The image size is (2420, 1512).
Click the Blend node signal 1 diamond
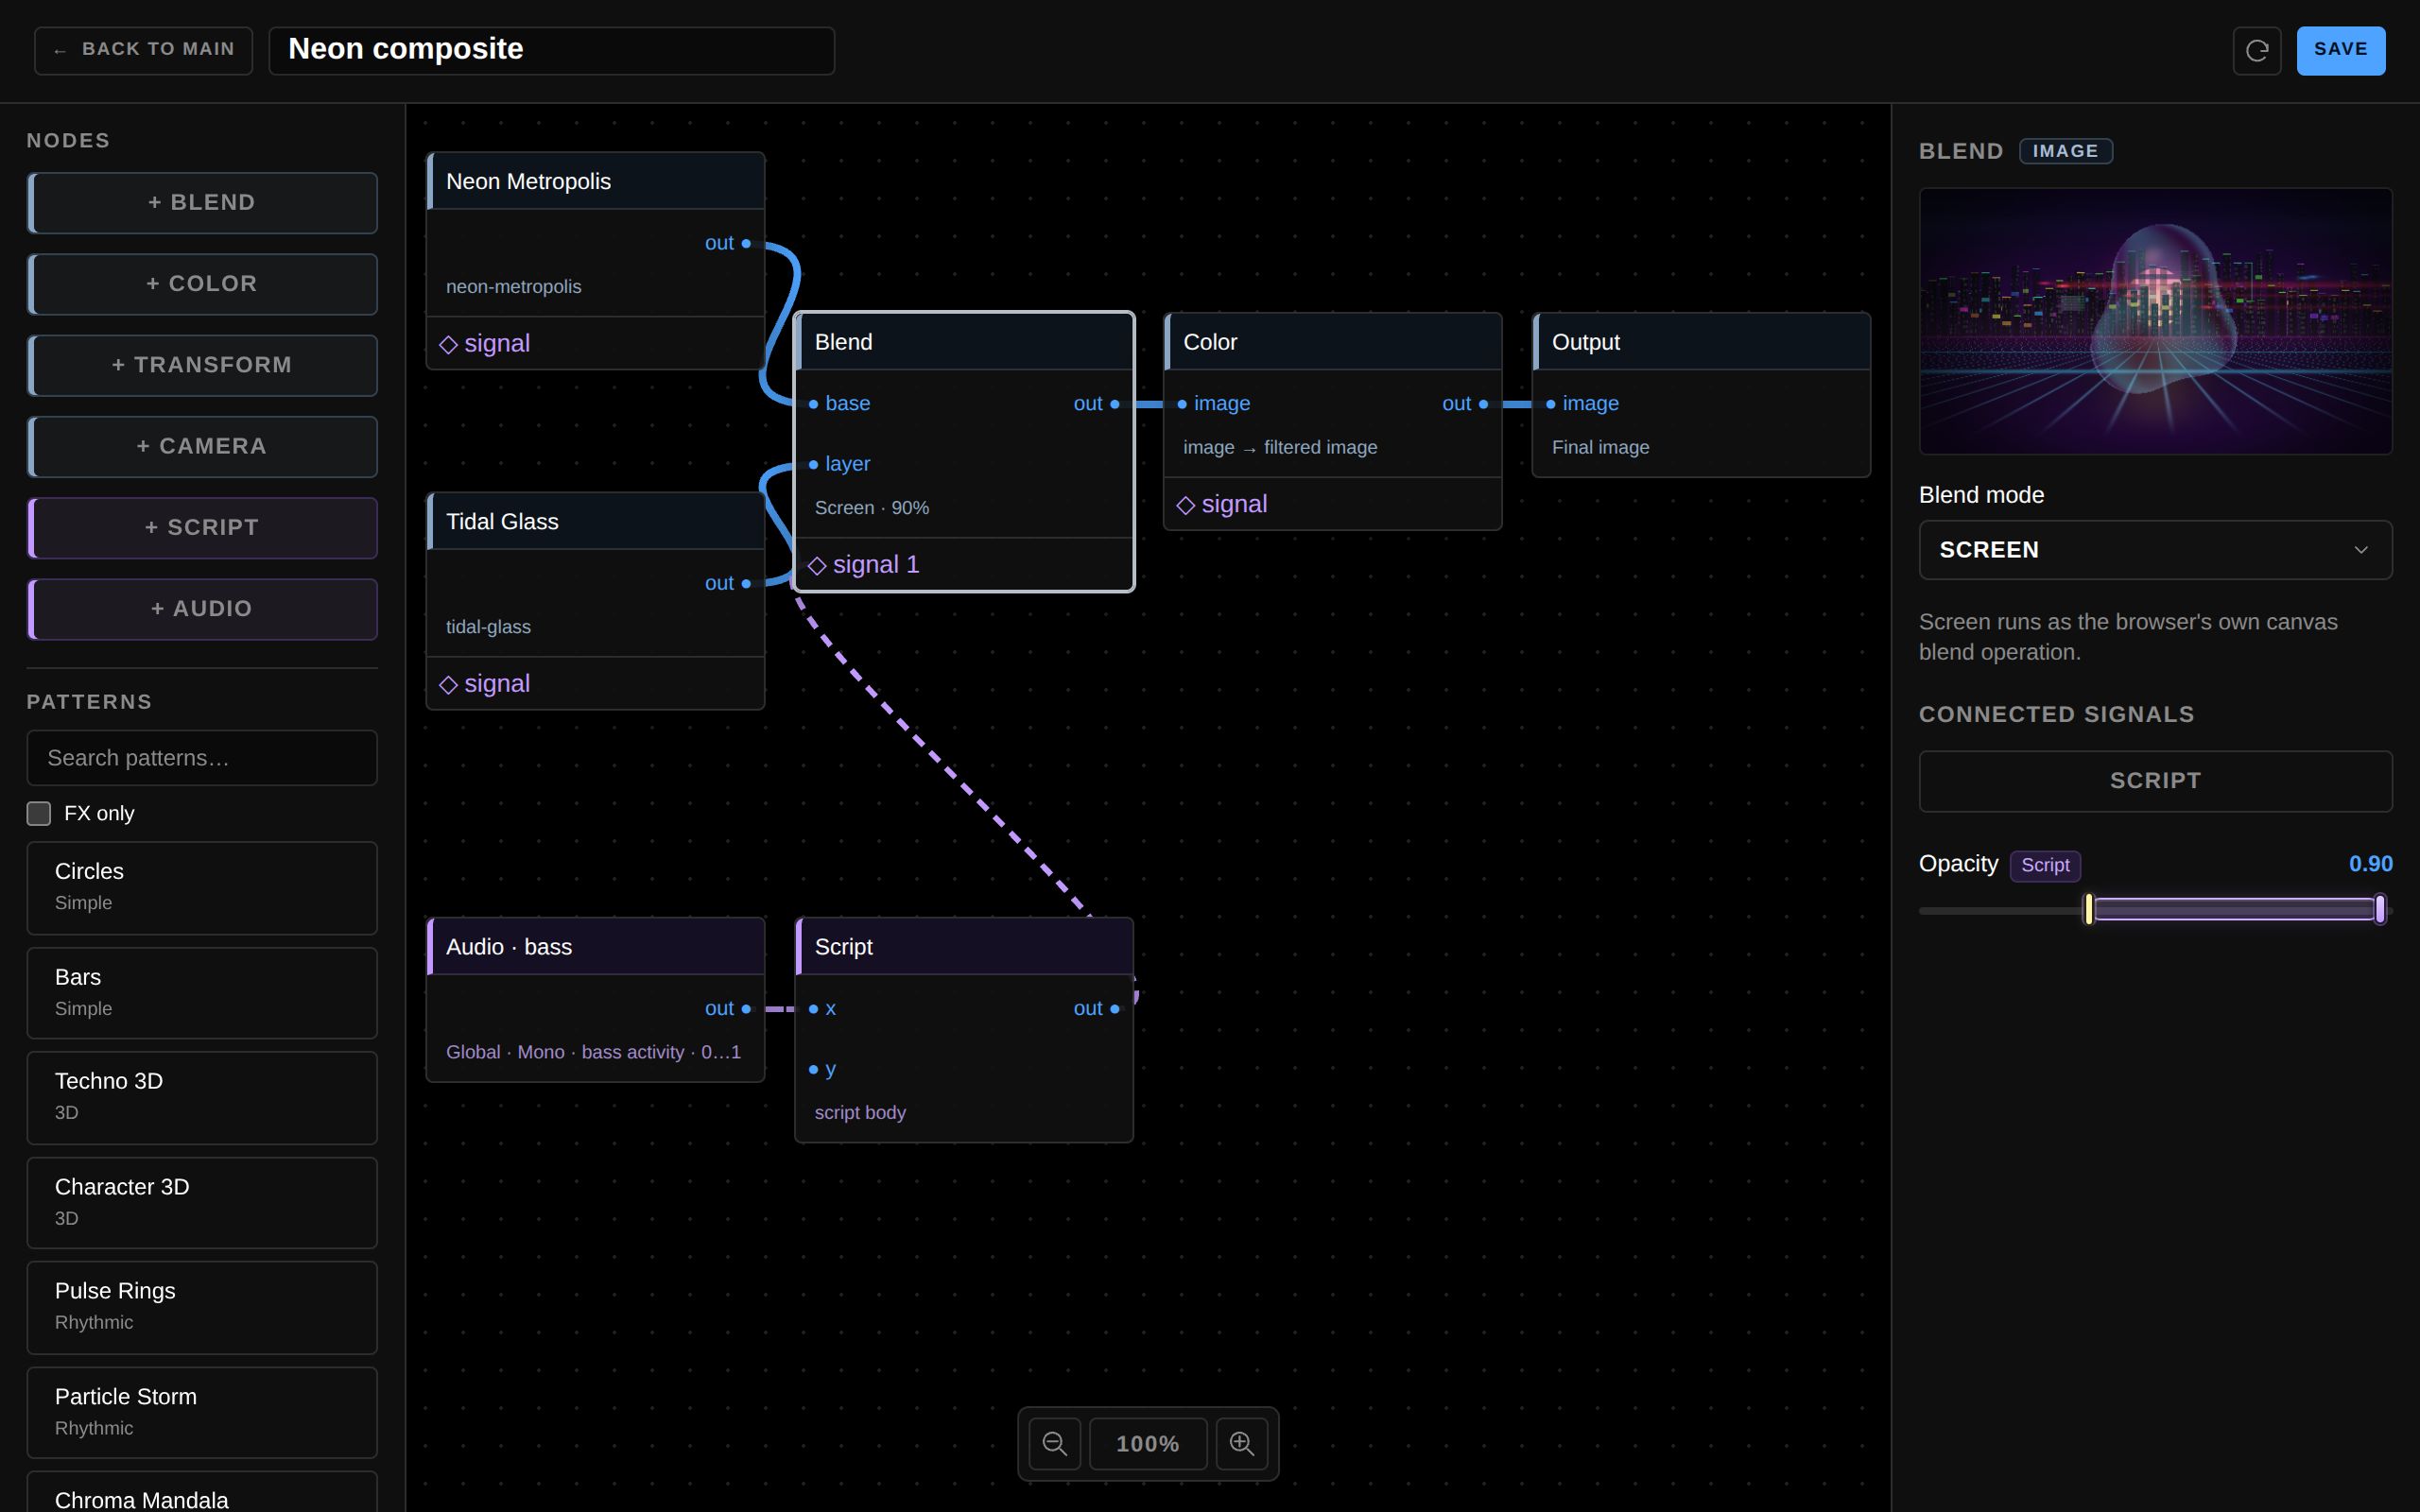[x=817, y=565]
